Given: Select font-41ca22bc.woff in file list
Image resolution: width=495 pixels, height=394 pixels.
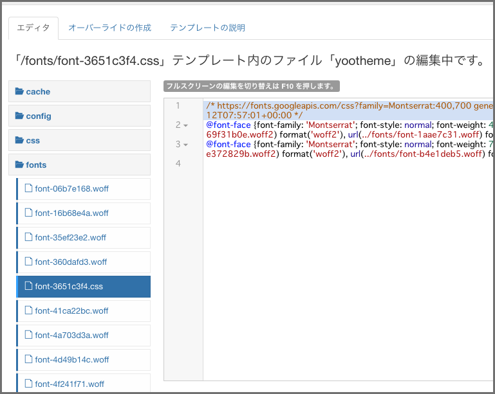Looking at the screenshot, I should coord(72,311).
